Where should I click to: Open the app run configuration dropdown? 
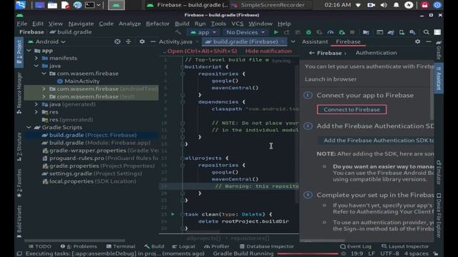tap(203, 32)
